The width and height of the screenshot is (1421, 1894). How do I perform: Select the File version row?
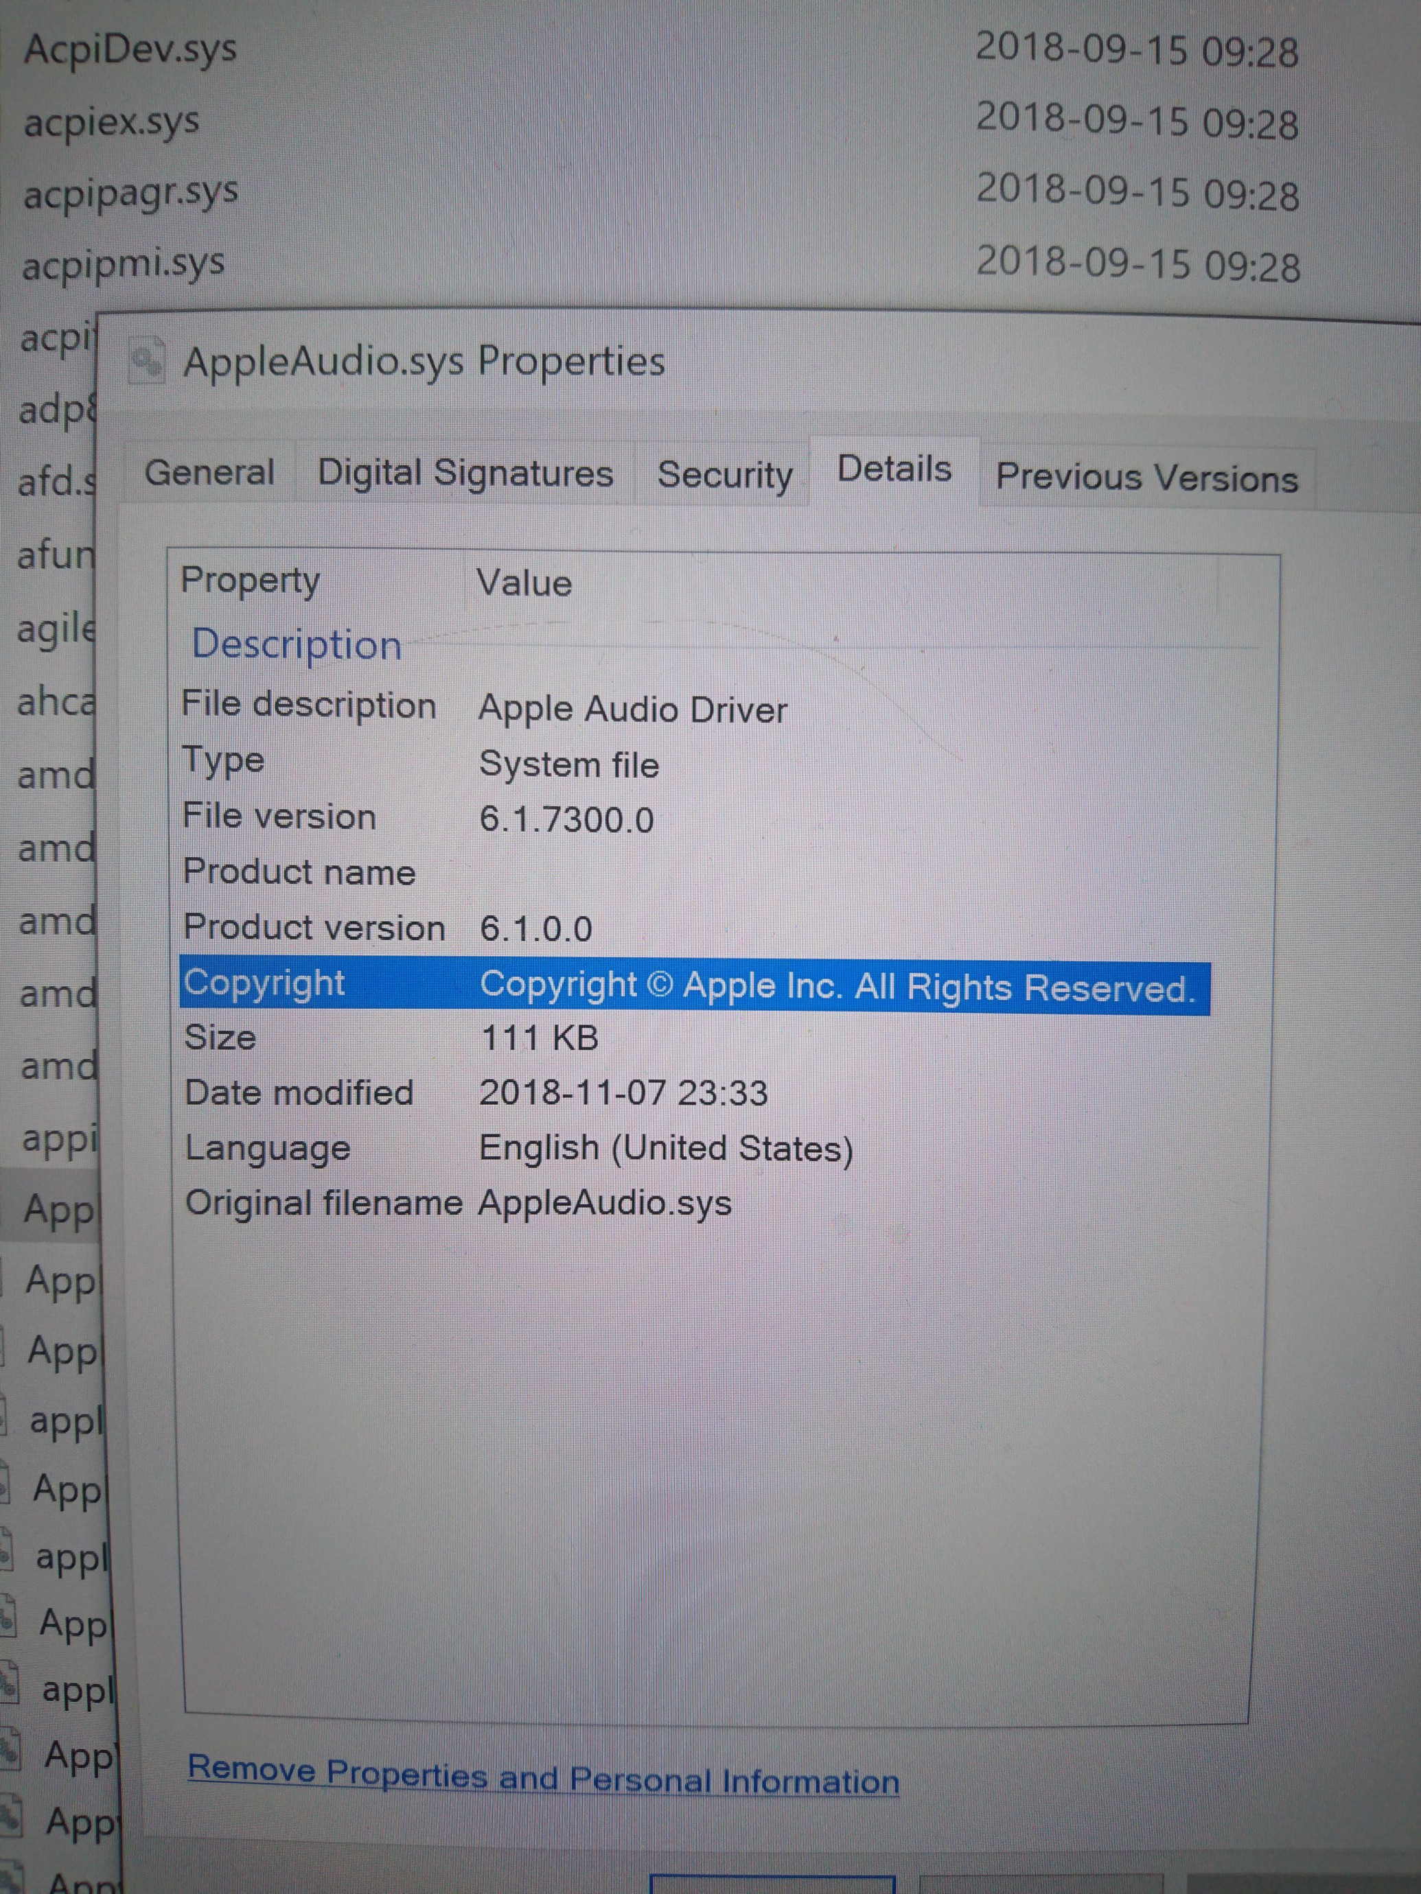pos(279,817)
